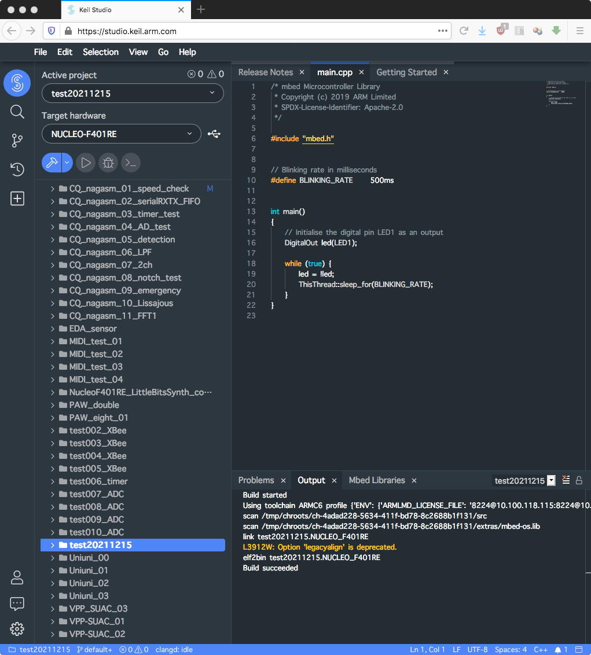Screen dimensions: 591x655
Task: Close the main.cpp tab
Action: 362,72
